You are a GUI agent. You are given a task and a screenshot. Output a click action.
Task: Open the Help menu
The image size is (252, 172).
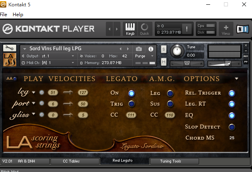[x=18, y=15]
